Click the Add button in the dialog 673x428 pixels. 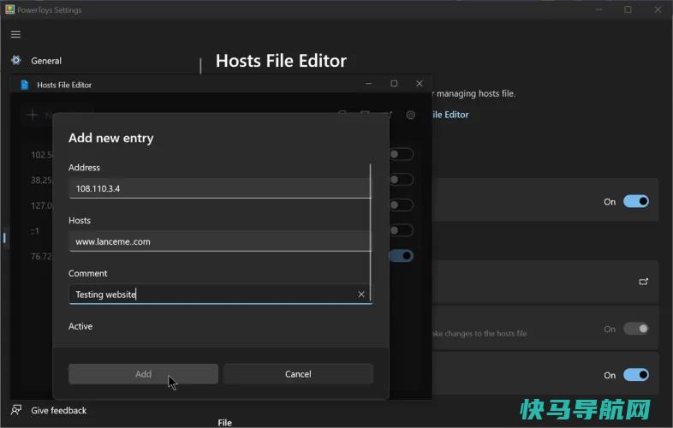[143, 374]
